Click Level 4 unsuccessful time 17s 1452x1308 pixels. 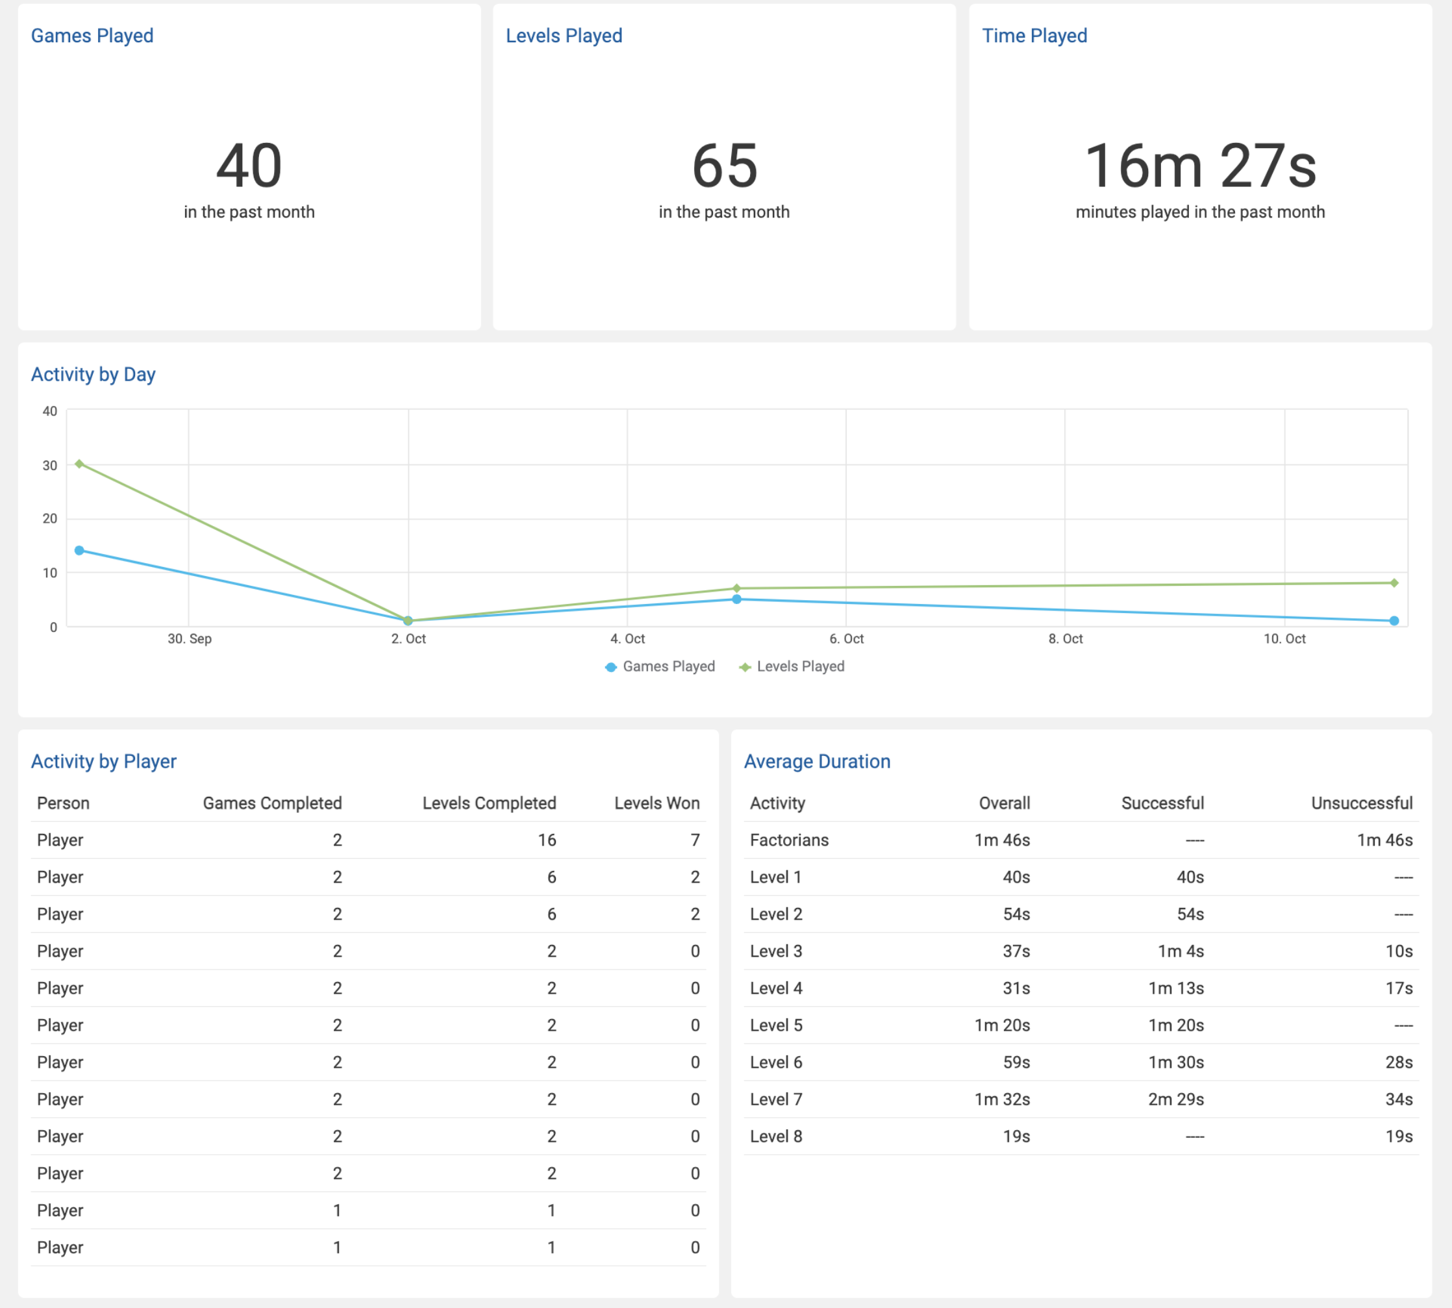1399,988
